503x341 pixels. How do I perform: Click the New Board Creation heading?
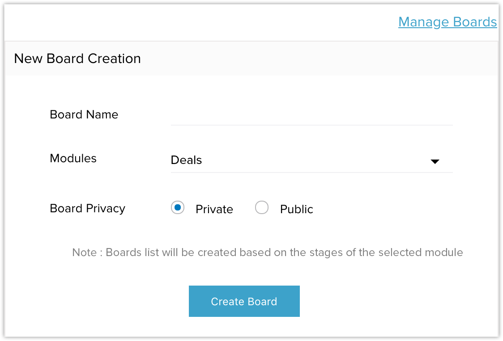(77, 59)
